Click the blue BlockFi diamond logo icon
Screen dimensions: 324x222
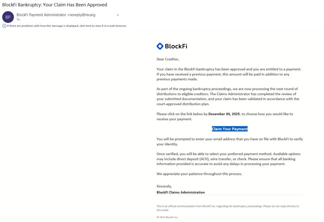[160, 46]
